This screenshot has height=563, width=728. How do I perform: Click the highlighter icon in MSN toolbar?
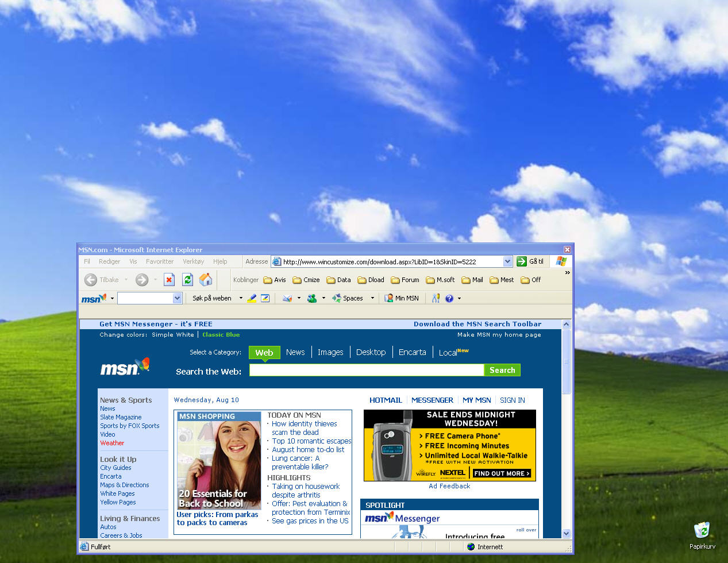coord(252,298)
